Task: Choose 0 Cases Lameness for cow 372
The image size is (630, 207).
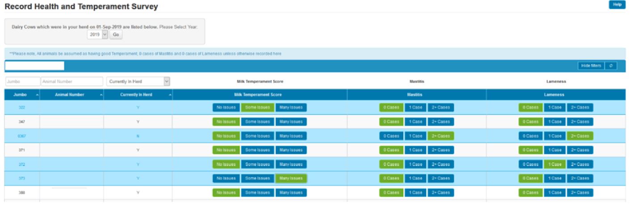Action: [x=530, y=165]
